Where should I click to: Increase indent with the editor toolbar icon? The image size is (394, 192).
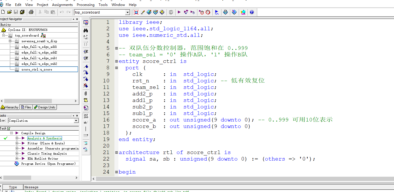point(86,52)
